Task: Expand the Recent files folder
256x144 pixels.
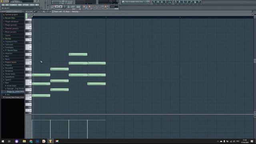Action: click(x=10, y=18)
